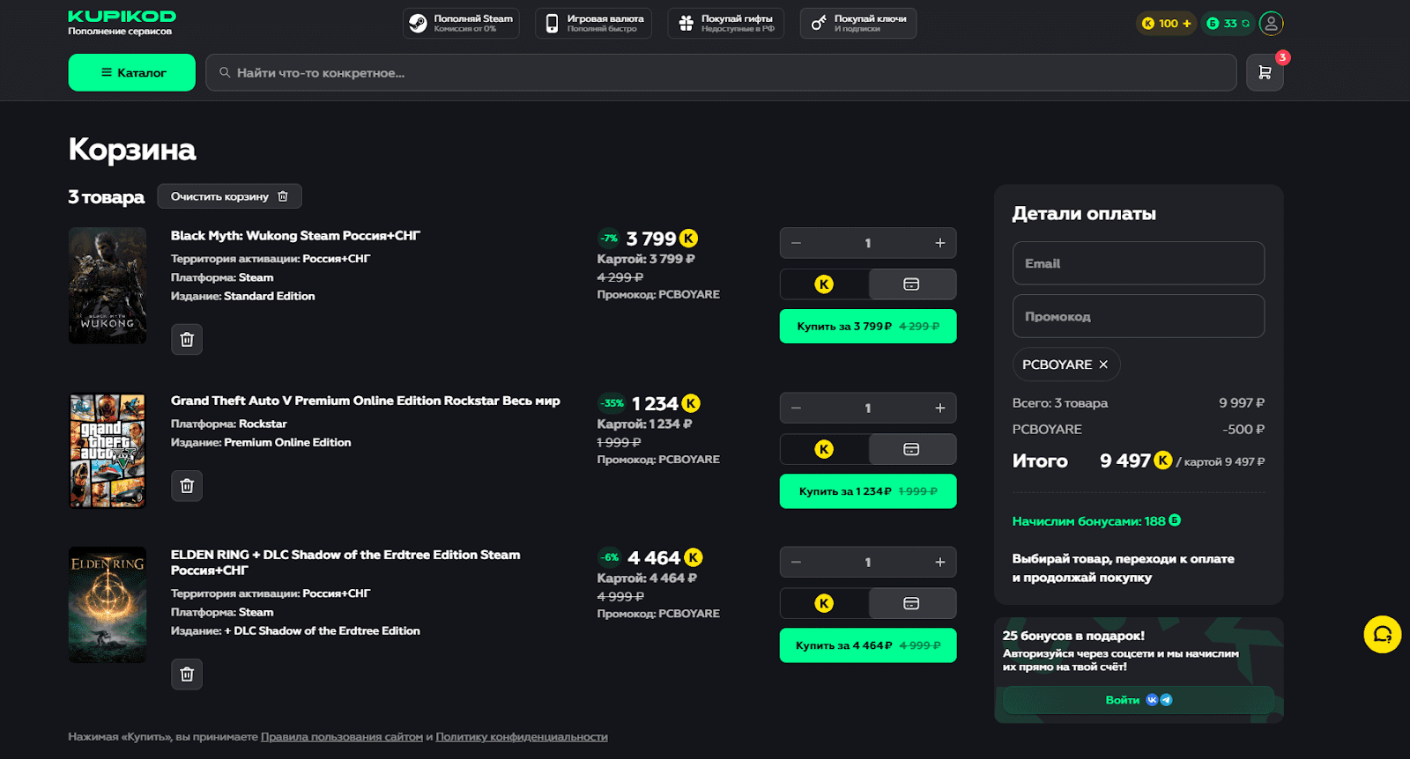The width and height of the screenshot is (1410, 759).
Task: Decrease quantity of ELDEN RING
Action: 797,562
